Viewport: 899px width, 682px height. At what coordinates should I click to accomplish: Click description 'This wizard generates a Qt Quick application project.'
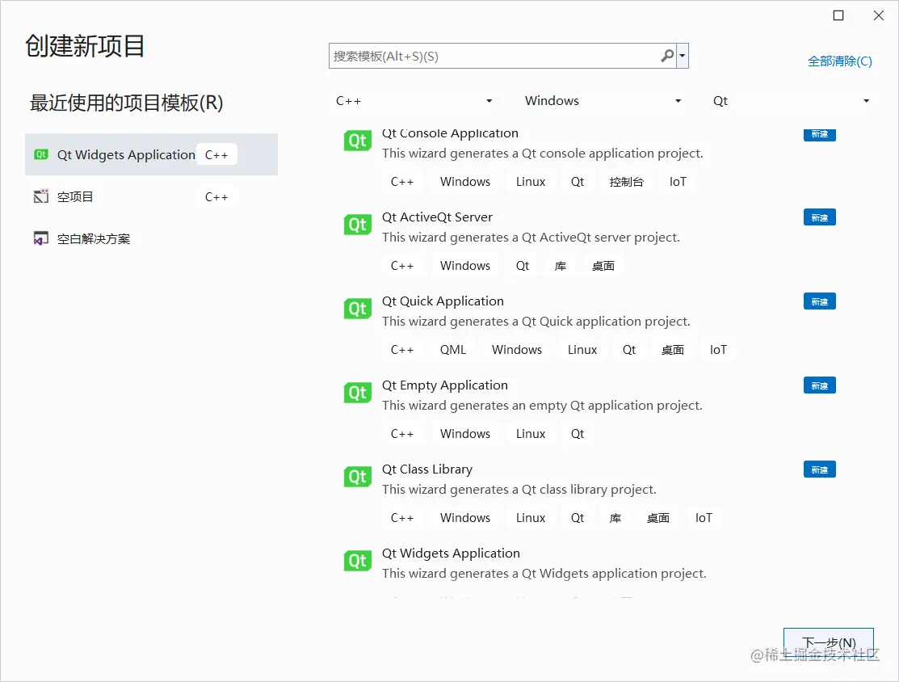pyautogui.click(x=536, y=322)
